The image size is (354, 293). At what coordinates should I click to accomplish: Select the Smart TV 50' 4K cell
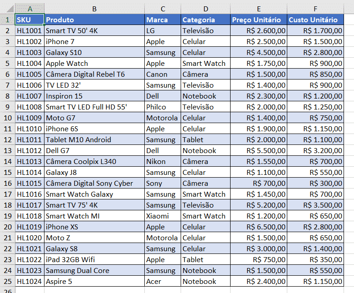[x=94, y=30]
